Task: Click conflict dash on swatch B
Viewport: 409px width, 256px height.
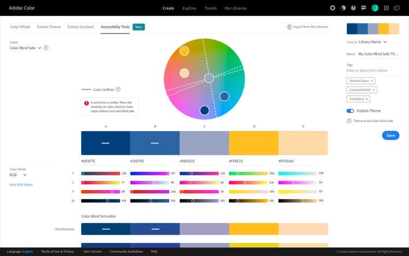Action: (155, 143)
